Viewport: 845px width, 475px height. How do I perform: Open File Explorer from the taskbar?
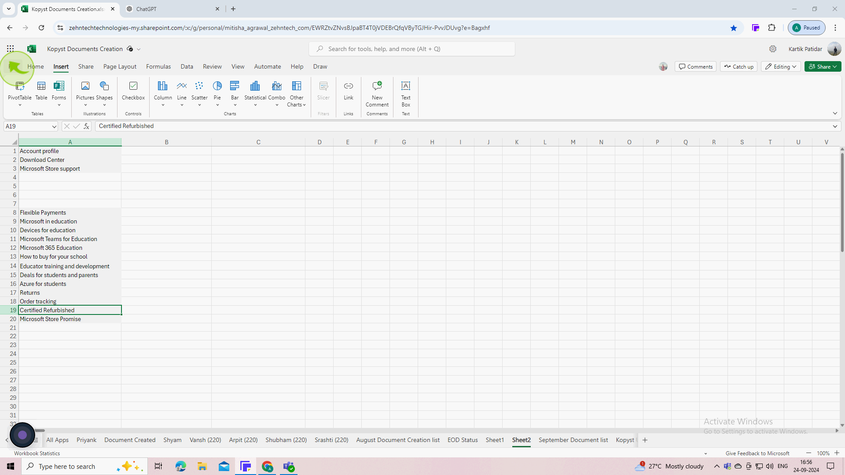click(x=202, y=466)
